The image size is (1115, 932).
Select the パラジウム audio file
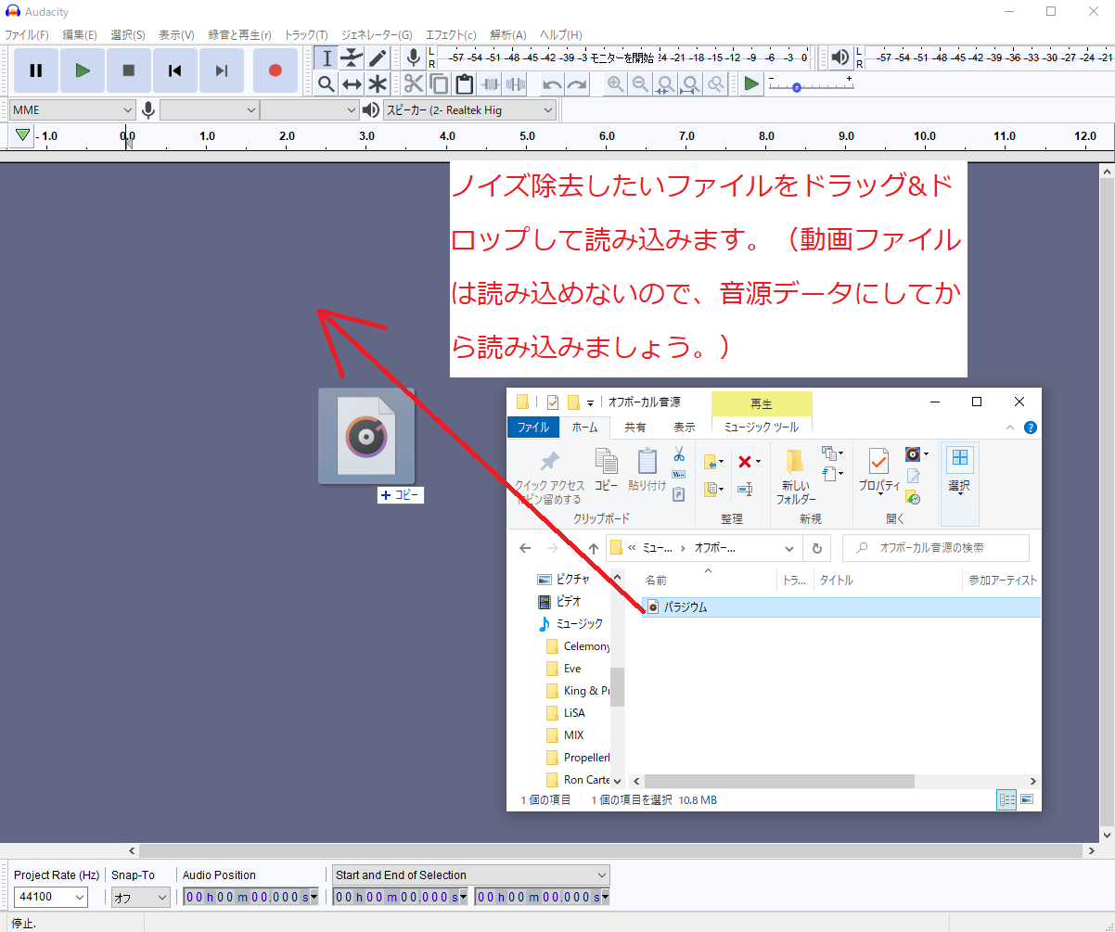(840, 606)
